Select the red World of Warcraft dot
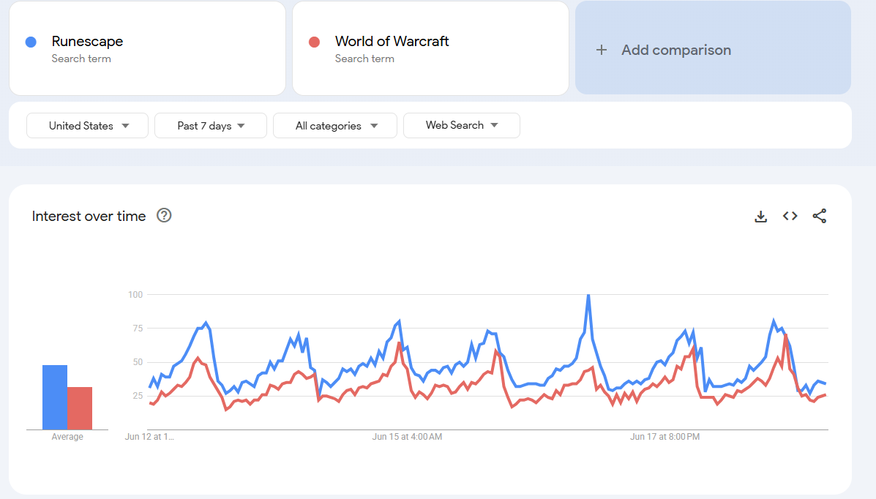This screenshot has width=876, height=499. [315, 42]
